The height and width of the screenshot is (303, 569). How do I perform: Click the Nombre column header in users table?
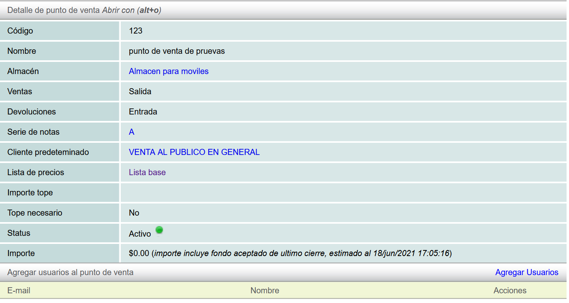point(265,290)
